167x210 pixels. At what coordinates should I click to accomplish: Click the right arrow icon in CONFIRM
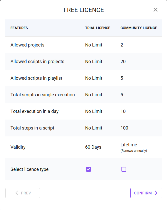click(155, 193)
